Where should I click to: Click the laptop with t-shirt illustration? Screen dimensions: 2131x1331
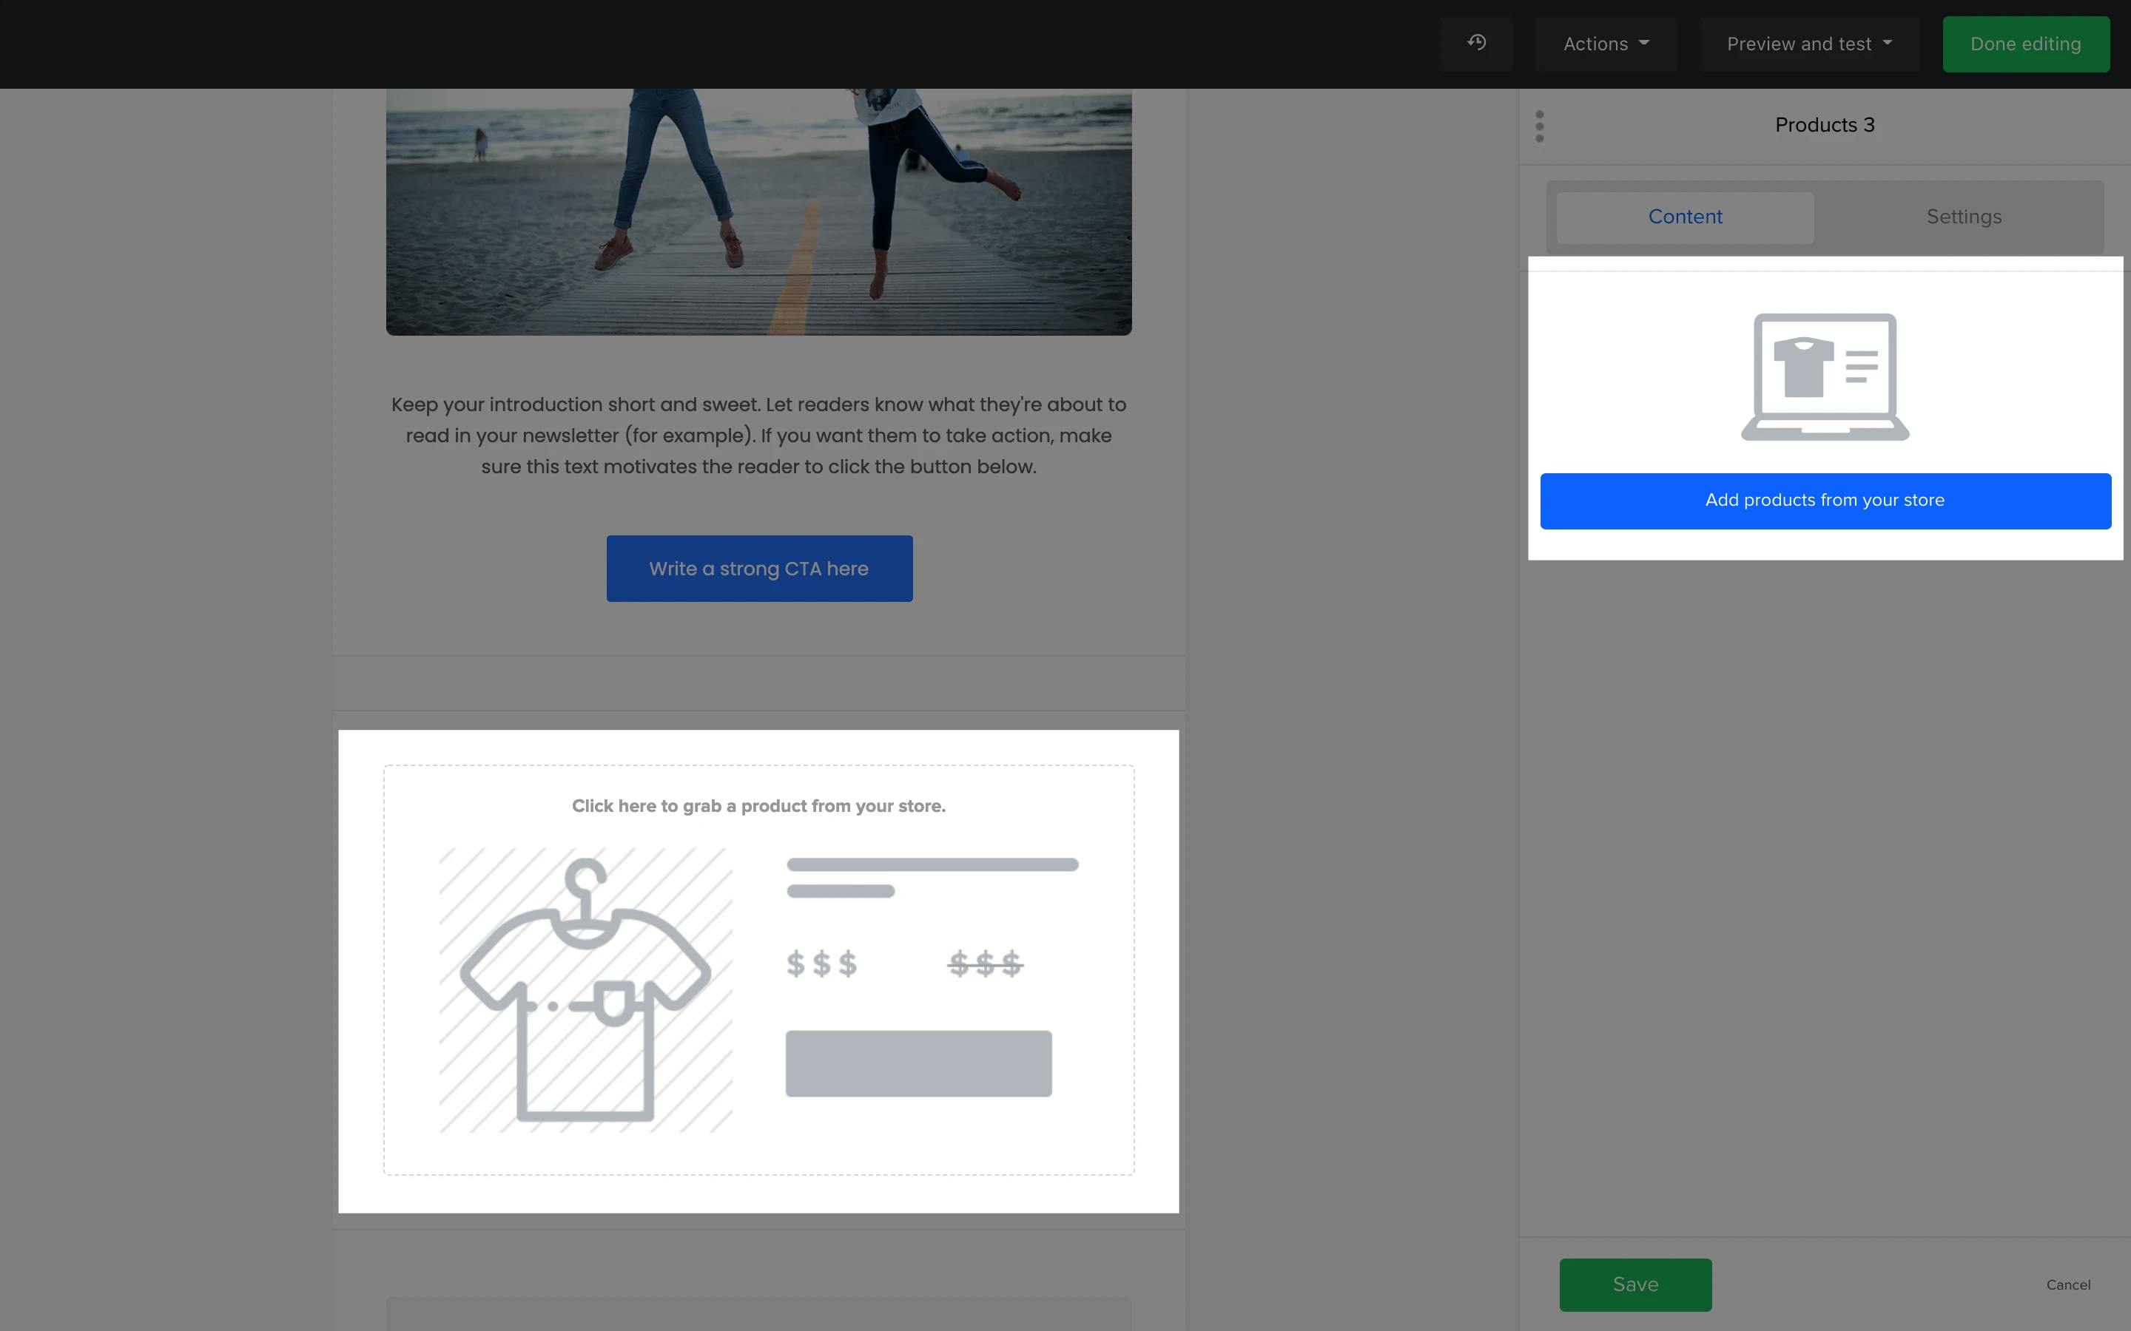(x=1825, y=377)
